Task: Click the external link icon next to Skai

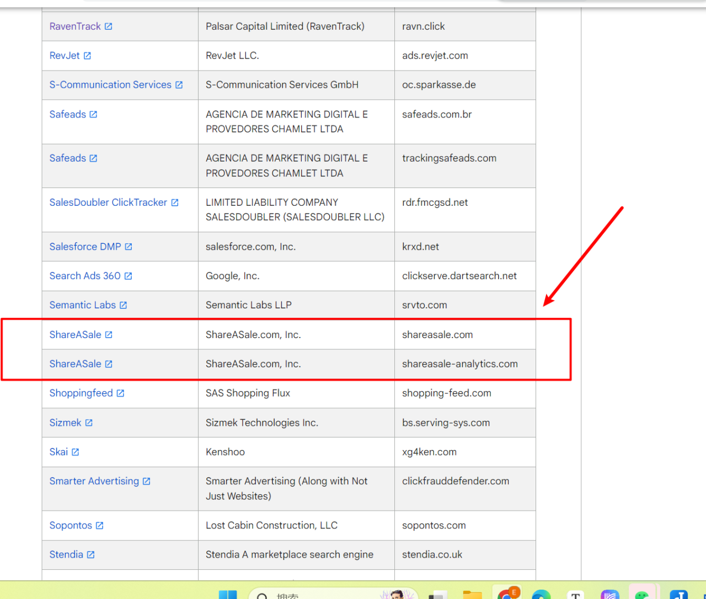Action: click(76, 452)
